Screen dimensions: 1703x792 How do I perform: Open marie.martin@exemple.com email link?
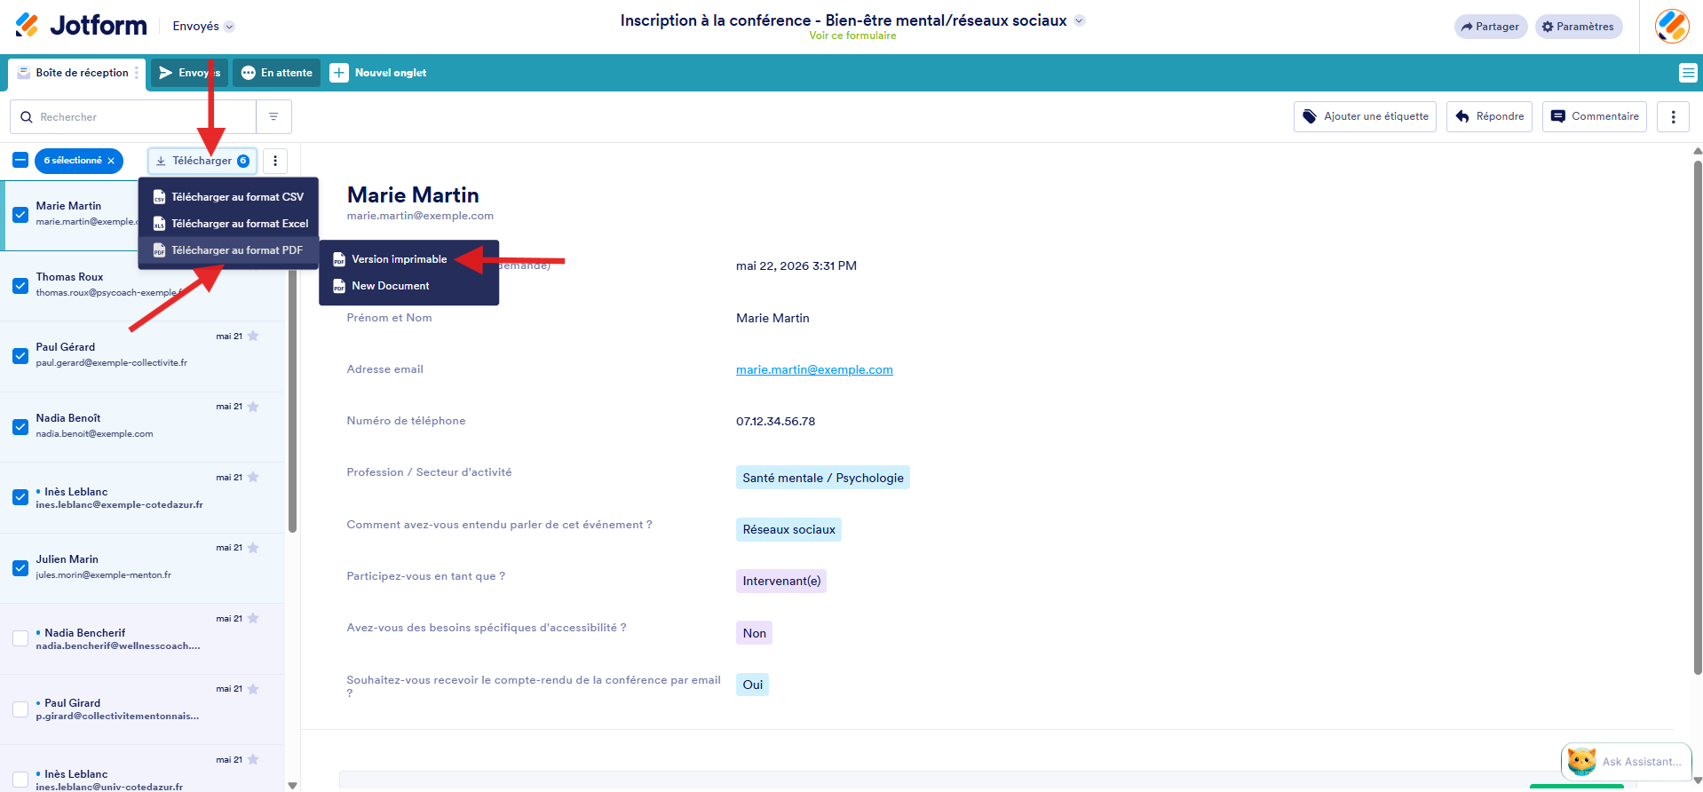pos(814,369)
